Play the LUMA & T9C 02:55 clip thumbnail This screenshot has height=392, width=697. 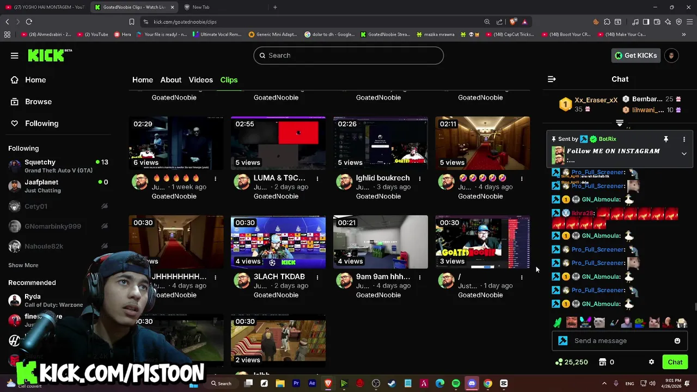coord(278,143)
